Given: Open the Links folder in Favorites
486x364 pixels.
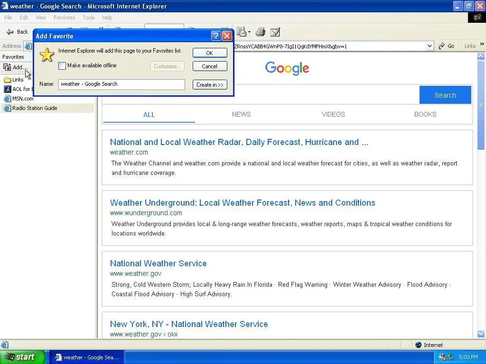Looking at the screenshot, I should tap(14, 80).
